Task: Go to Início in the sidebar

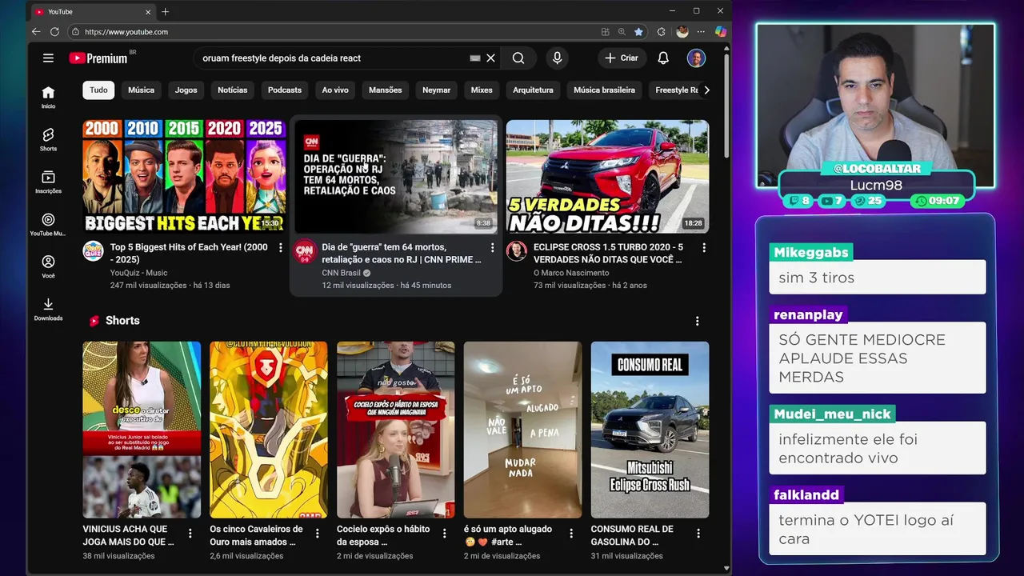Action: (x=48, y=97)
